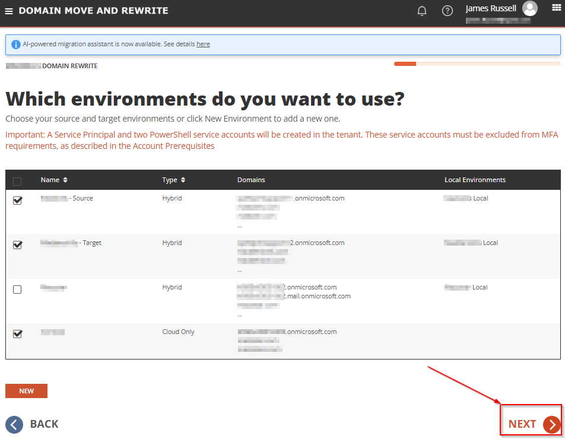Image resolution: width=565 pixels, height=439 pixels.
Task: Sort the table by Type column arrows
Action: point(183,180)
